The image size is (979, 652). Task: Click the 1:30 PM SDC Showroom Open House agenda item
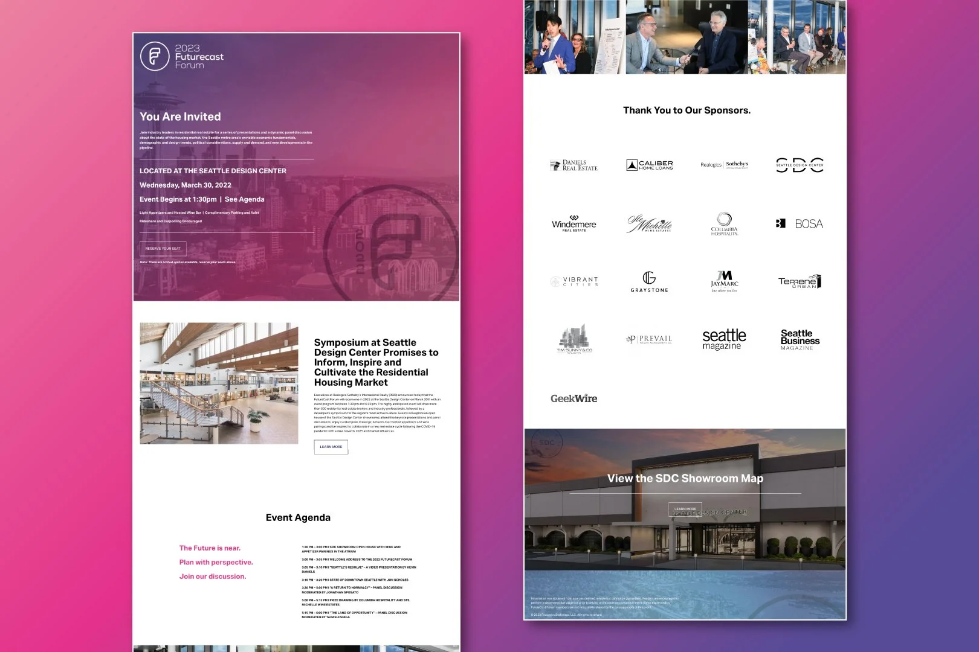pos(351,549)
